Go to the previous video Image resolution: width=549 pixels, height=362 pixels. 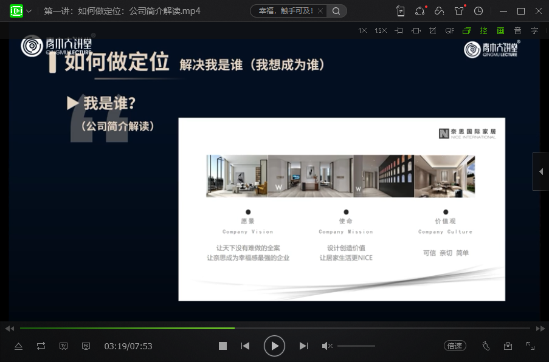pyautogui.click(x=245, y=346)
